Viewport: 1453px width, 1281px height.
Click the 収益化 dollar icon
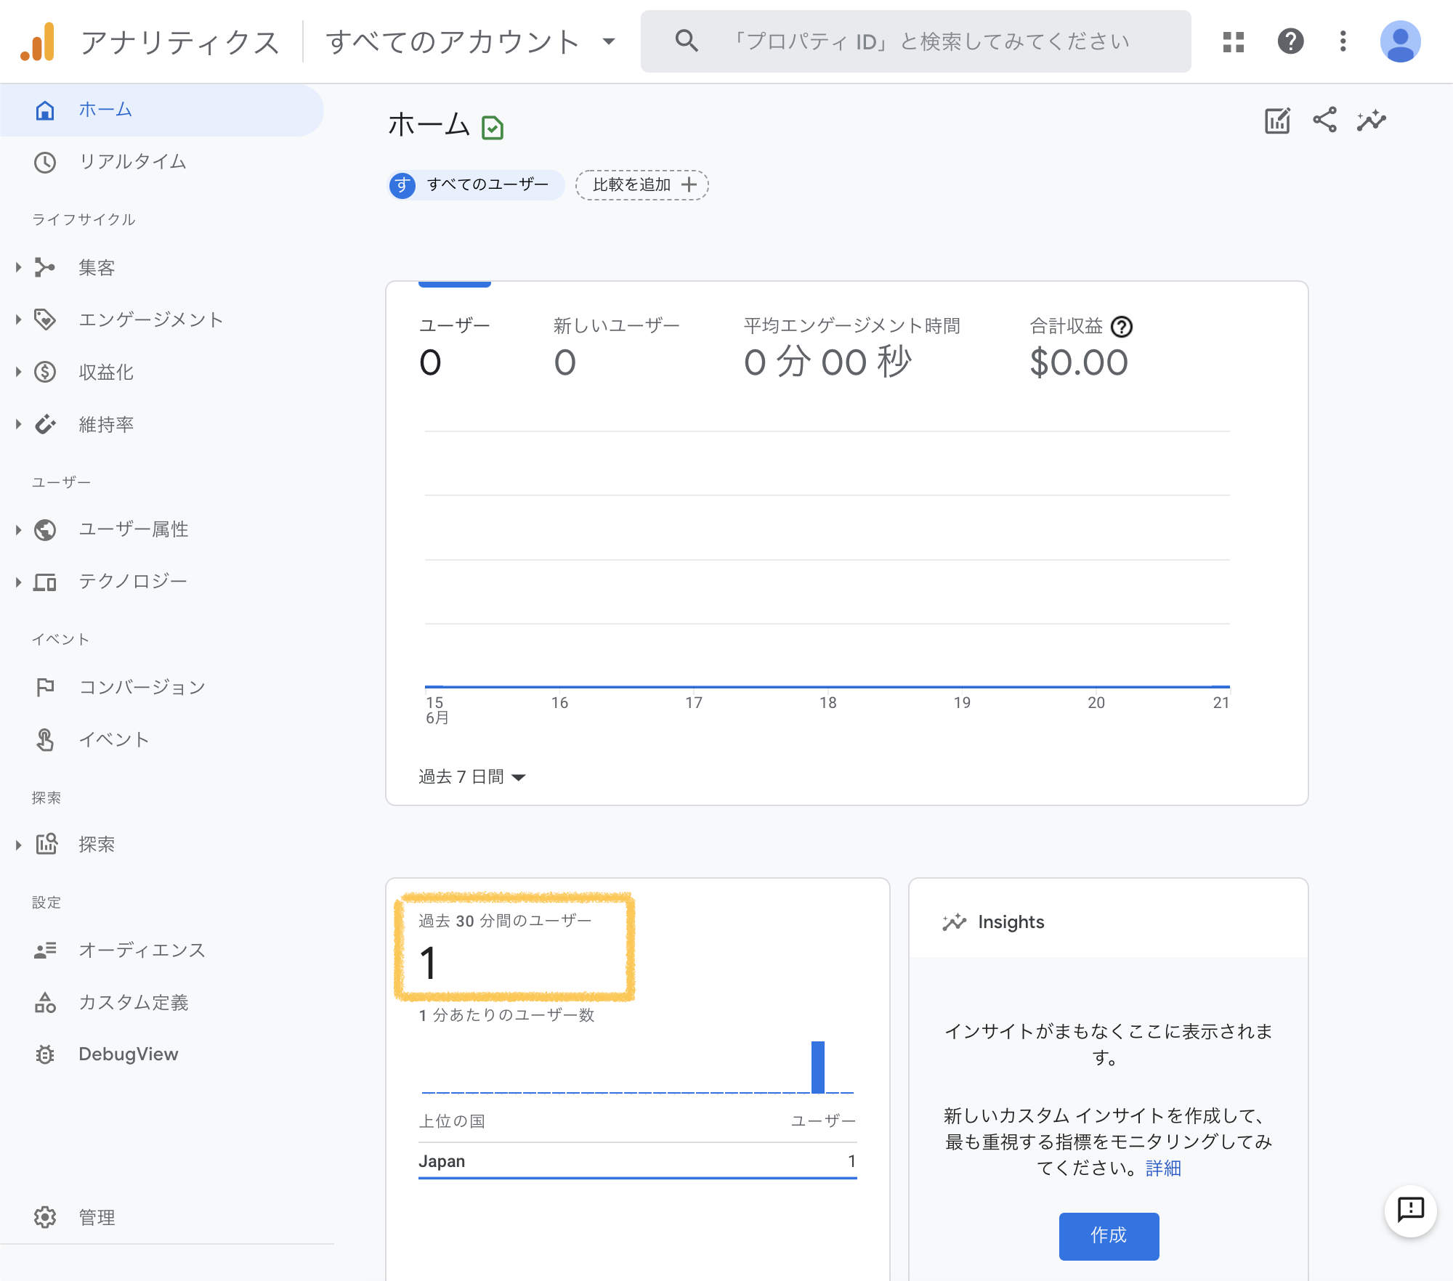[45, 373]
